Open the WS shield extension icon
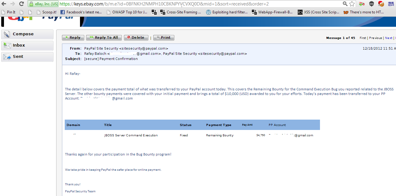The width and height of the screenshot is (396, 196). pyautogui.click(x=371, y=4)
